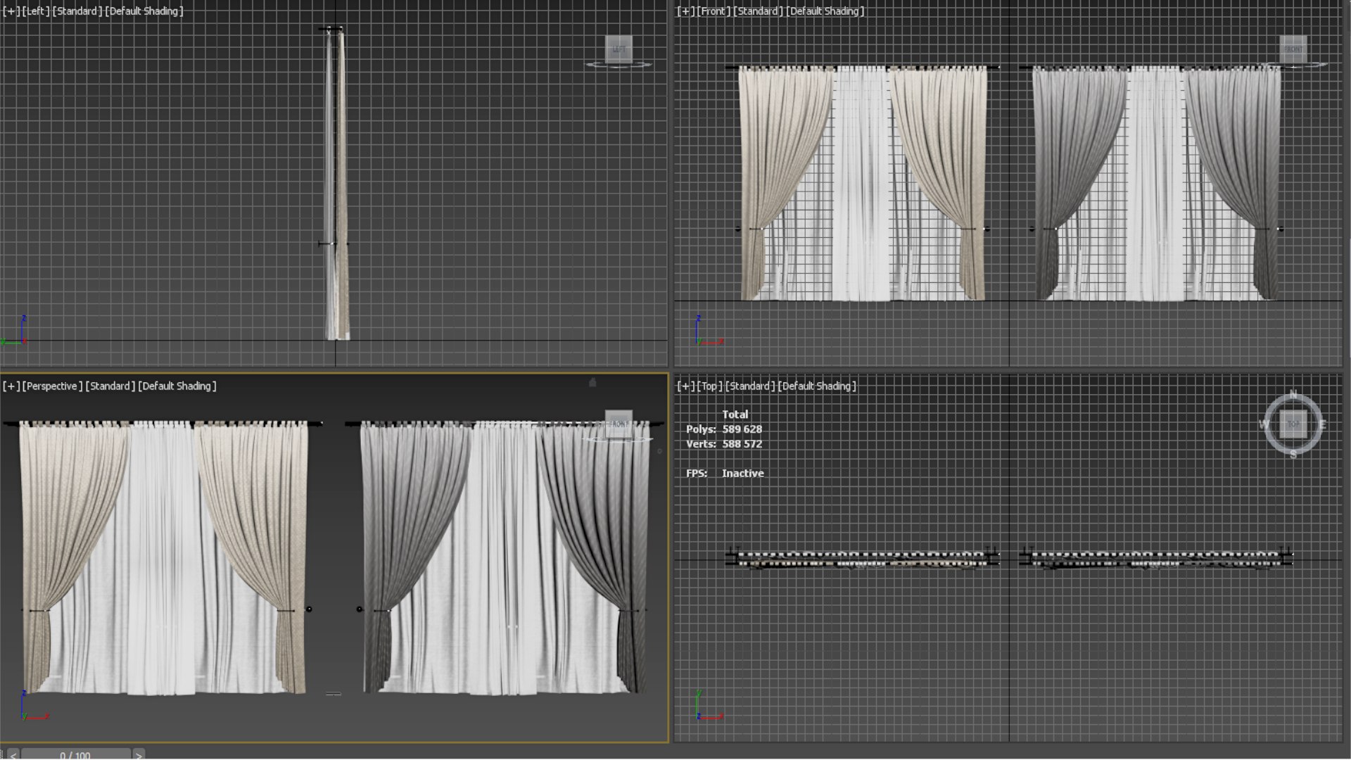Click the Polys count 589 628
The width and height of the screenshot is (1351, 760).
(x=742, y=429)
